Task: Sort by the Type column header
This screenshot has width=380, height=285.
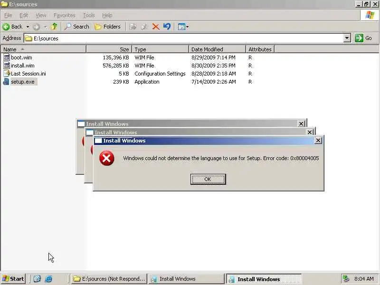Action: pos(160,49)
